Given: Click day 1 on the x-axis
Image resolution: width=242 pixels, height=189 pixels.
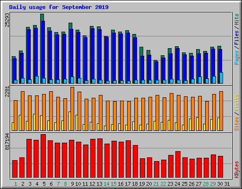Looking at the screenshot, I should pos(16,184).
